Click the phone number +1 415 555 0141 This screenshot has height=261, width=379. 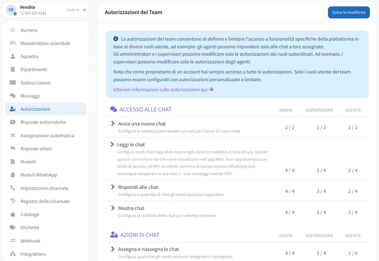[x=33, y=13]
